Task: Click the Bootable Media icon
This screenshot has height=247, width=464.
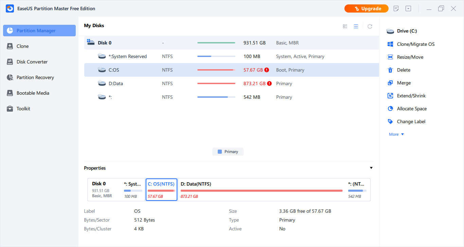Action: (10, 93)
